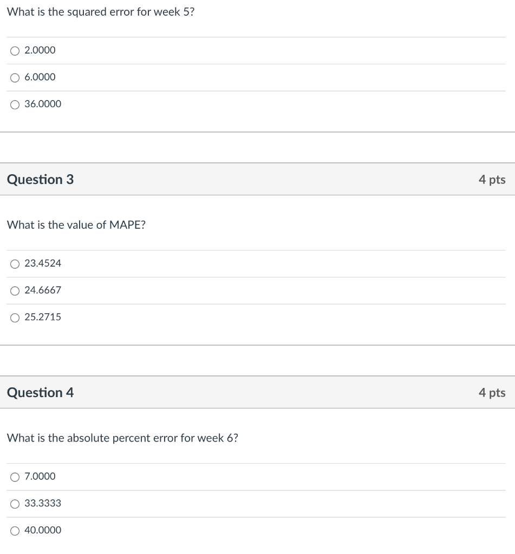Click the absolute percent error question text
Screen dimensions: 515x554
tap(122, 438)
